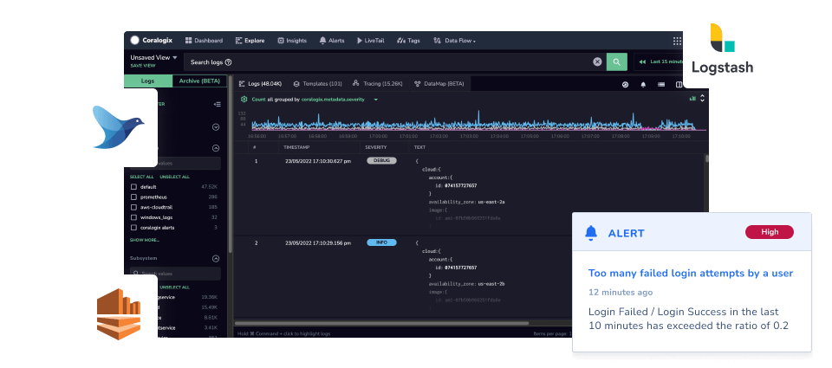Screen dimensions: 832x368
Task: Expand the Data Flow menu
Action: coord(455,41)
